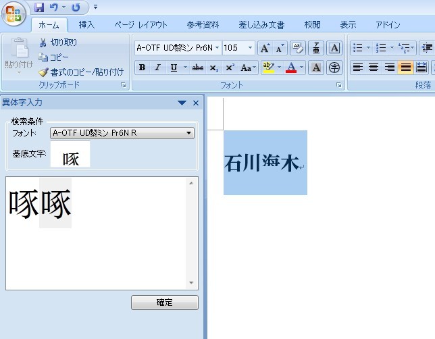Apply character shading
Screen dimensions: 435x339
(x=316, y=68)
